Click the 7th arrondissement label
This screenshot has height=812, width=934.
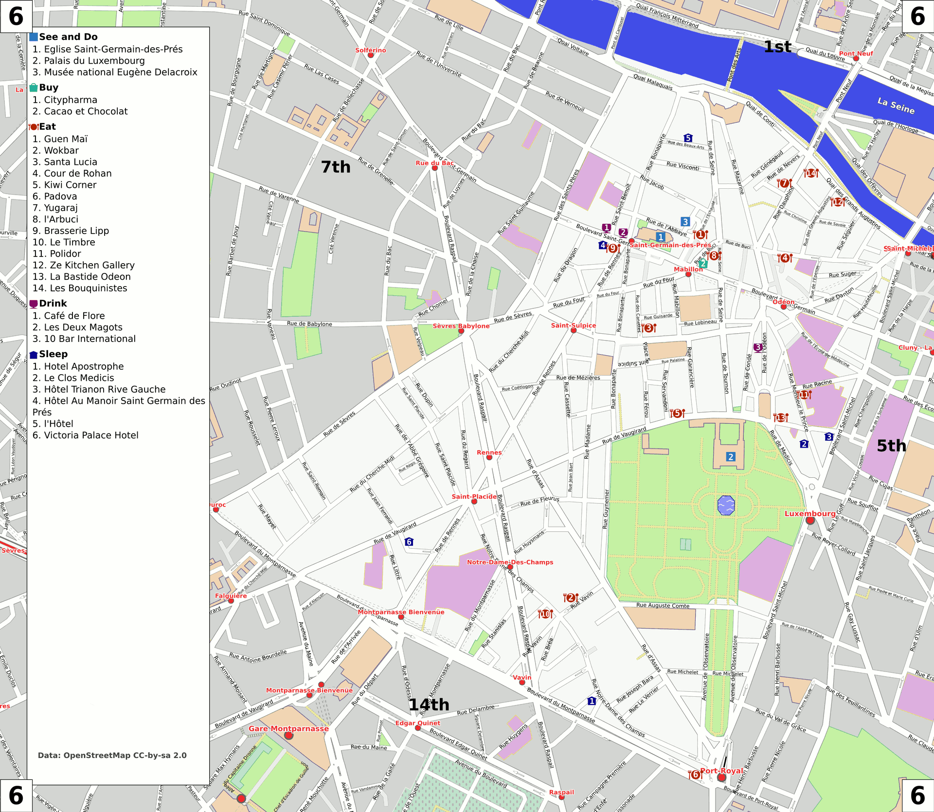pyautogui.click(x=336, y=167)
